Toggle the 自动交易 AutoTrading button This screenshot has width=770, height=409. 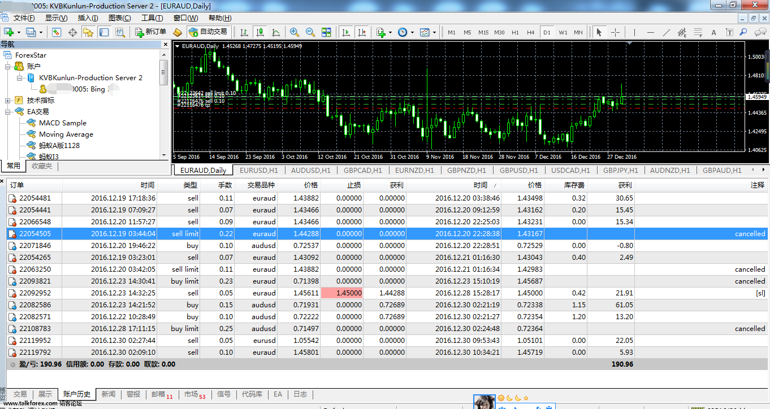pos(207,32)
